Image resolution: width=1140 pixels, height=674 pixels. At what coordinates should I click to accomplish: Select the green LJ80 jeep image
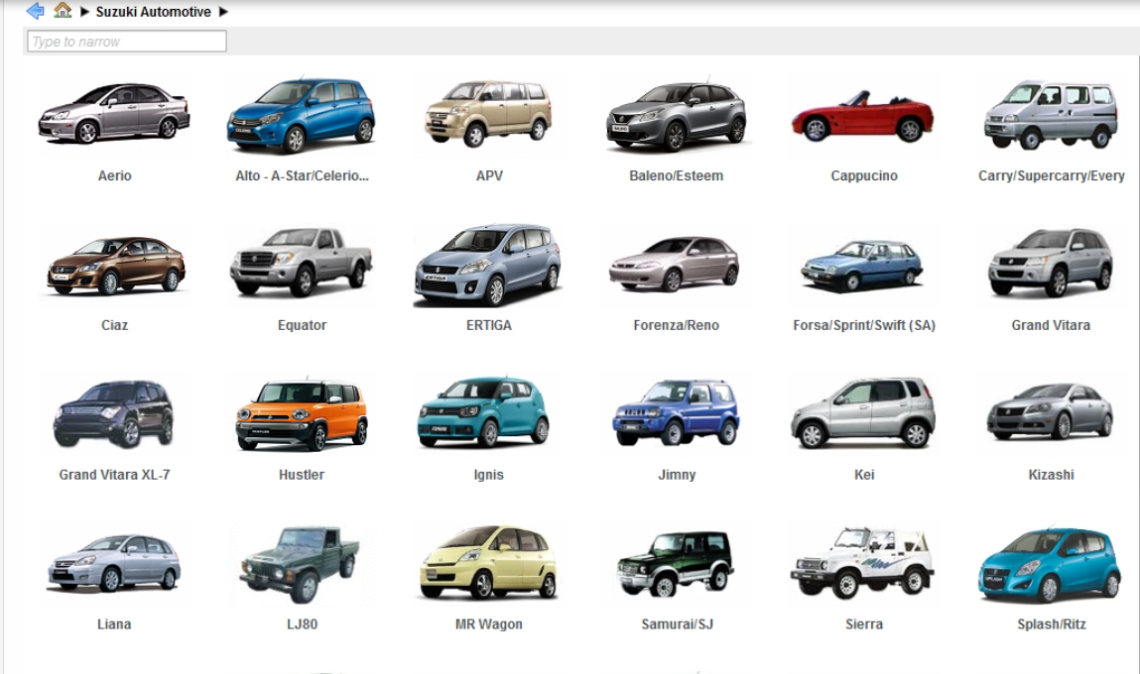point(301,565)
